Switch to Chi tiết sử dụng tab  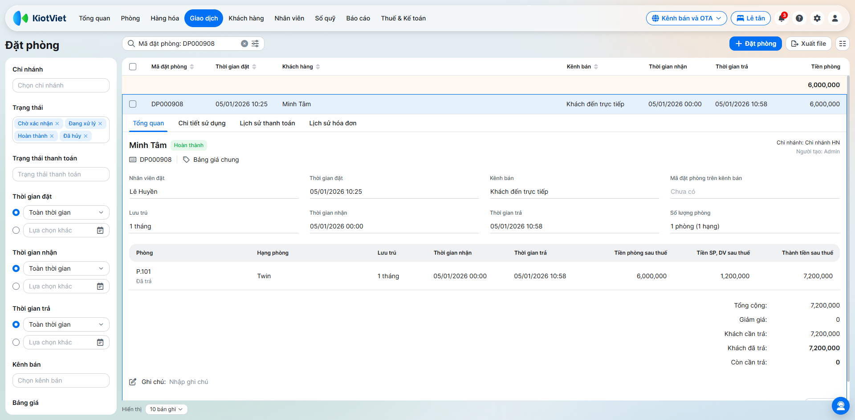pyautogui.click(x=202, y=123)
